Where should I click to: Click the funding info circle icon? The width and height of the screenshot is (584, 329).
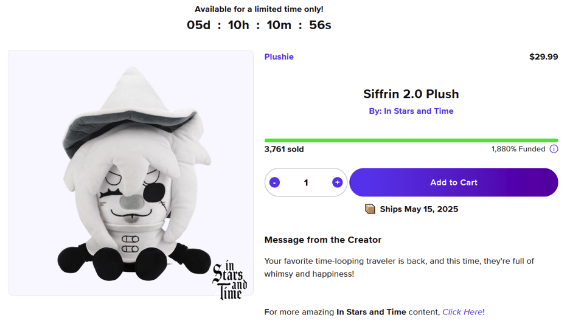(x=554, y=149)
